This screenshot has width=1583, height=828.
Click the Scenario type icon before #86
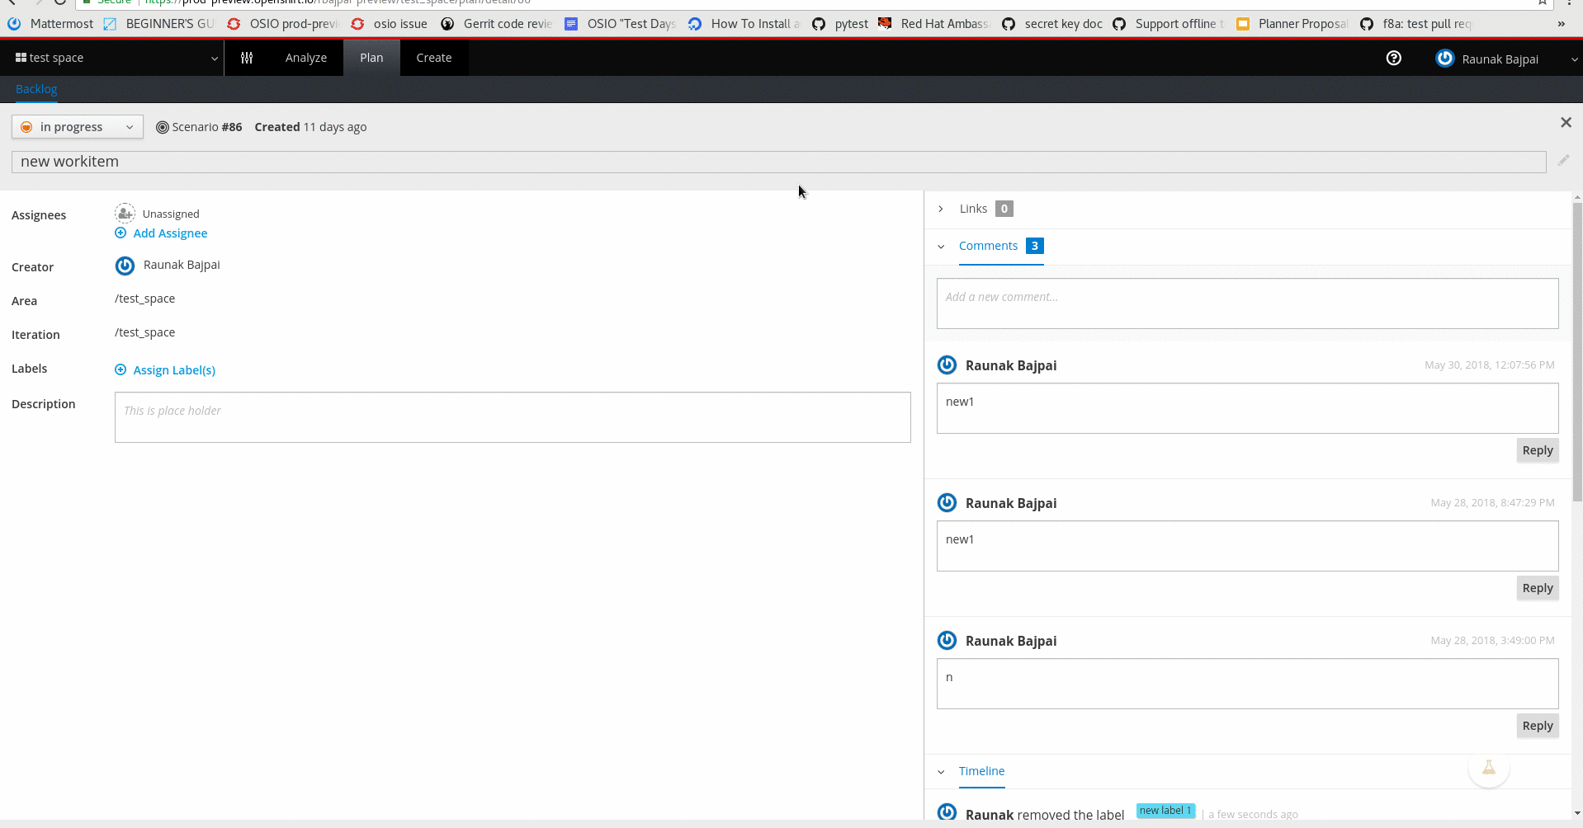pyautogui.click(x=163, y=127)
